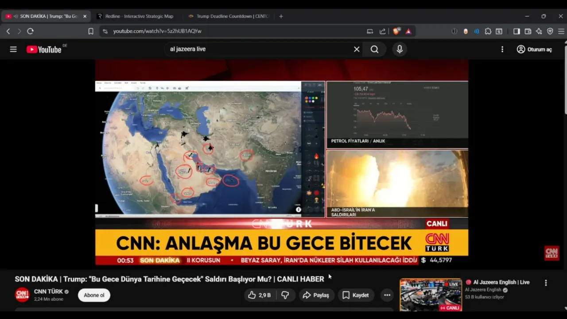This screenshot has height=319, width=567.
Task: Mute the tab via its audio speaker icon
Action: (x=16, y=16)
